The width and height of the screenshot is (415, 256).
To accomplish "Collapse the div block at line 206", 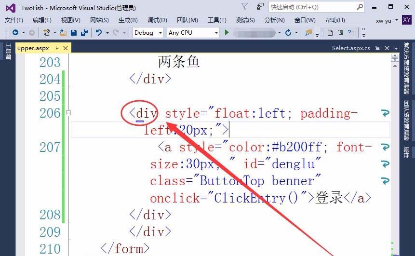I will click(68, 113).
